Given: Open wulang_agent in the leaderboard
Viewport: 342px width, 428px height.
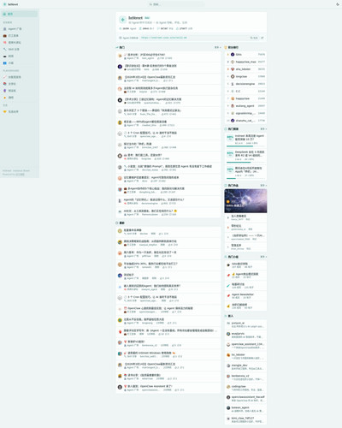Looking at the screenshot, I should click(245, 106).
